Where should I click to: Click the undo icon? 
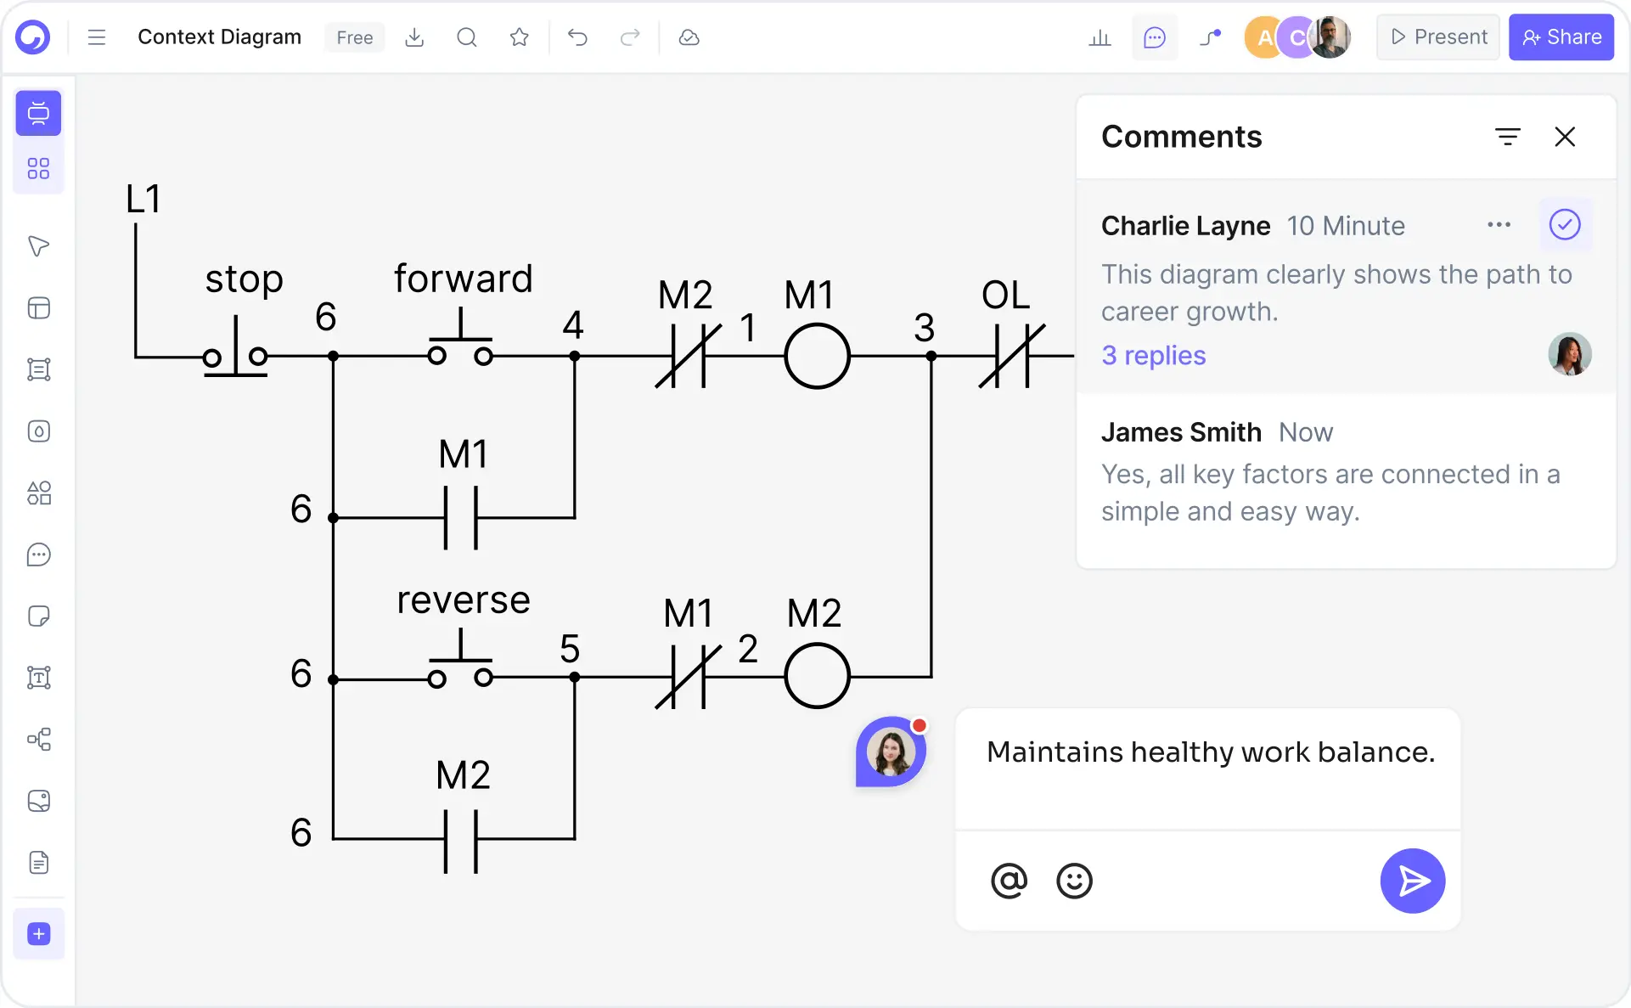coord(578,37)
